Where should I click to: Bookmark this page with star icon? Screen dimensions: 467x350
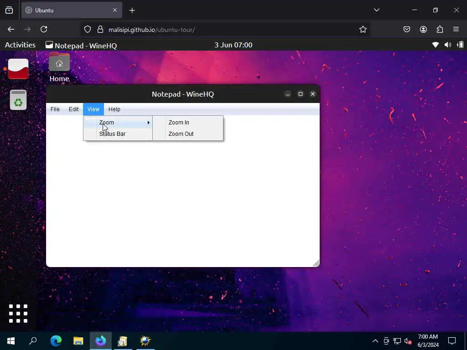(x=363, y=30)
